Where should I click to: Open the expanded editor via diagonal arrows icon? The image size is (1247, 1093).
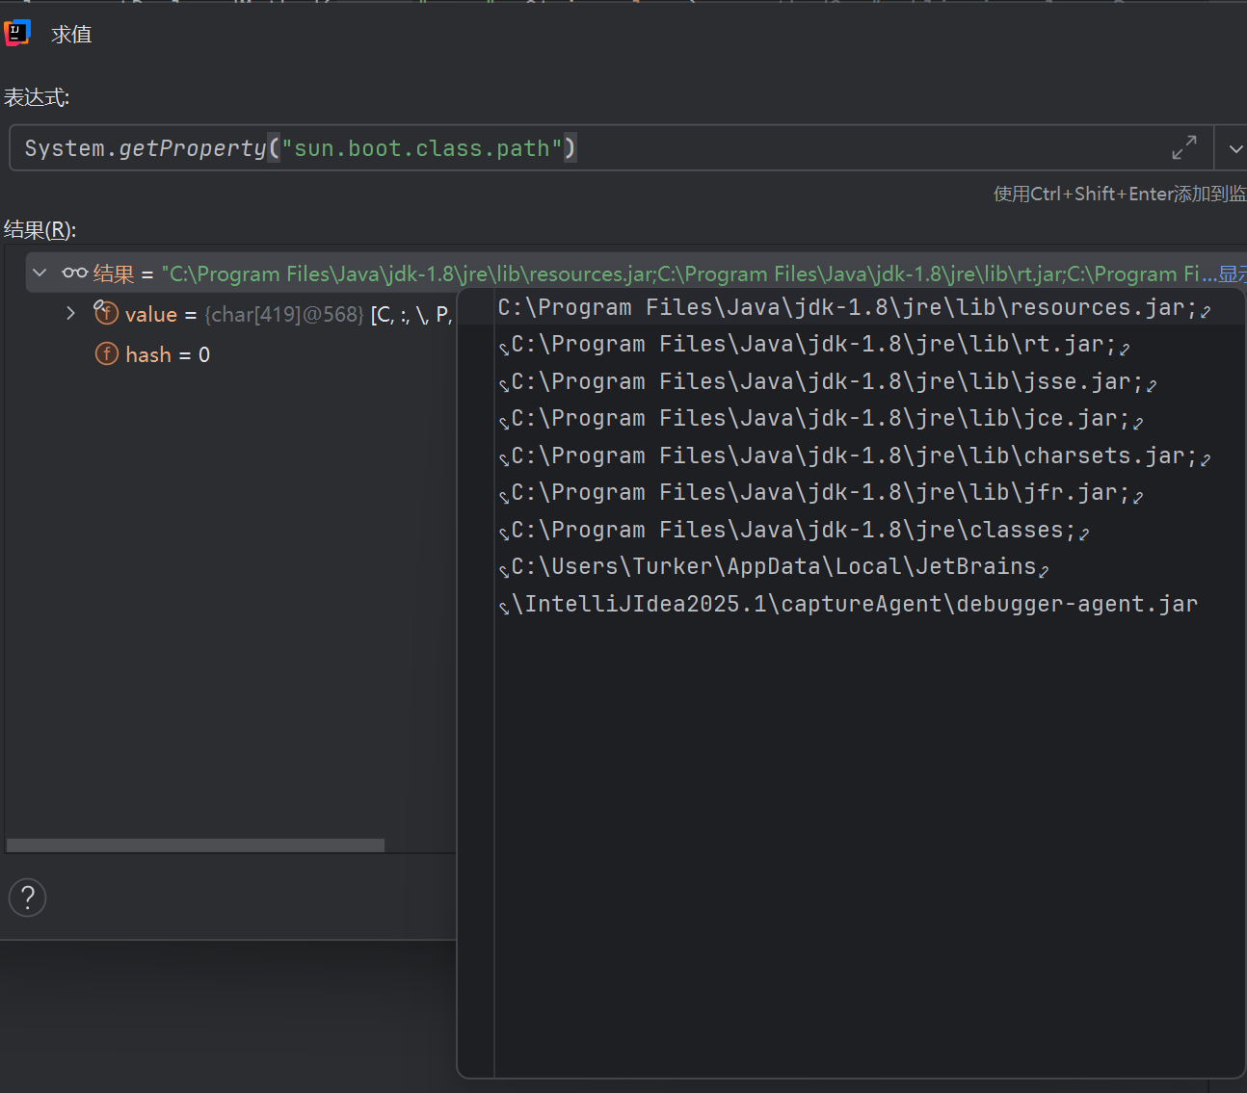(1184, 147)
